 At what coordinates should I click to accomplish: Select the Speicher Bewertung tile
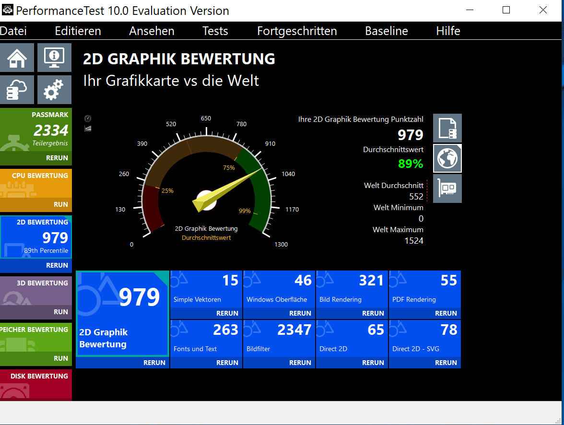(36, 337)
